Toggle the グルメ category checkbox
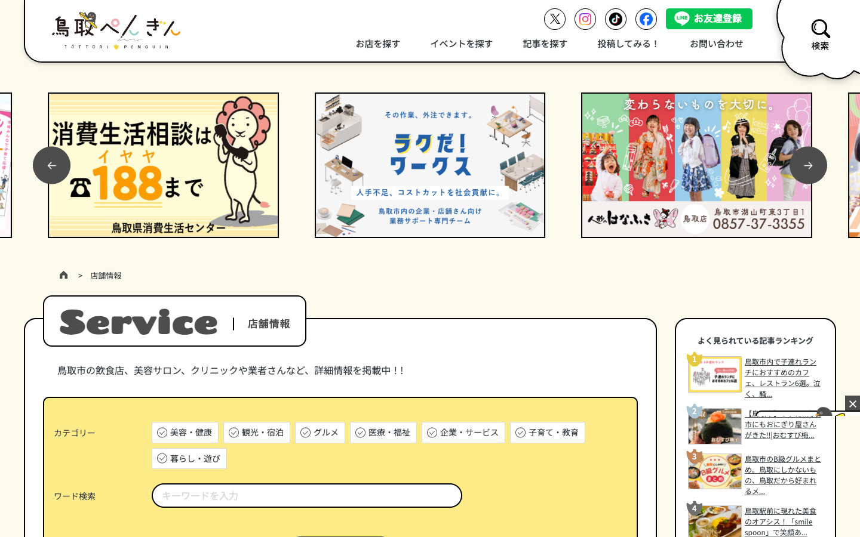The height and width of the screenshot is (537, 860). [x=320, y=433]
